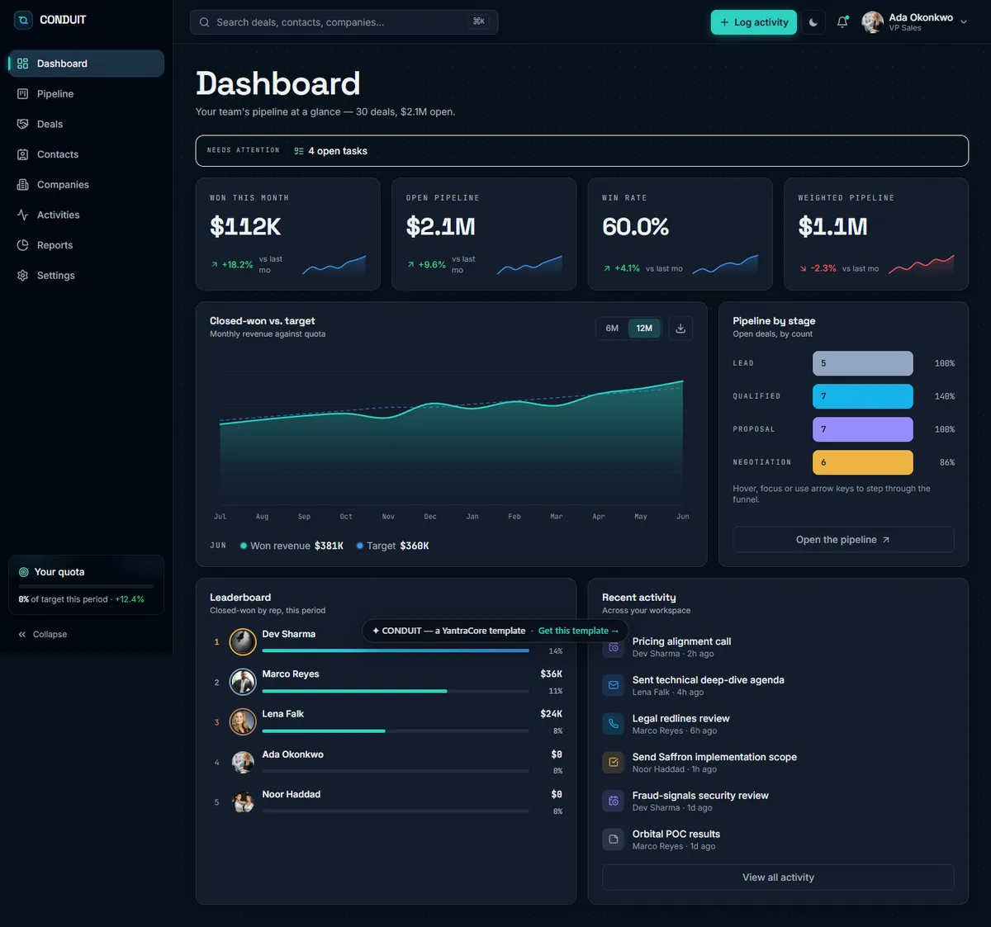Select the Proposal stage bar
Viewport: 991px width, 927px height.
[863, 429]
